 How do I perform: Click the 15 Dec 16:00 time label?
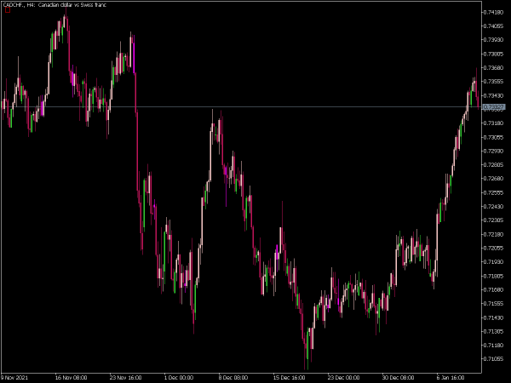click(289, 378)
